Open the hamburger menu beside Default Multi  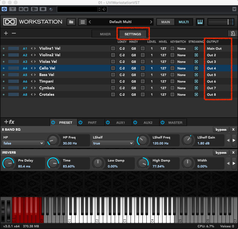click(x=82, y=22)
